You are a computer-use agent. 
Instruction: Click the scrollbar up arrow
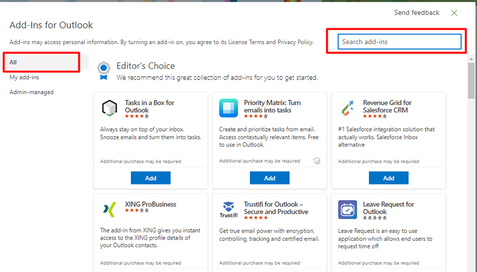point(471,59)
